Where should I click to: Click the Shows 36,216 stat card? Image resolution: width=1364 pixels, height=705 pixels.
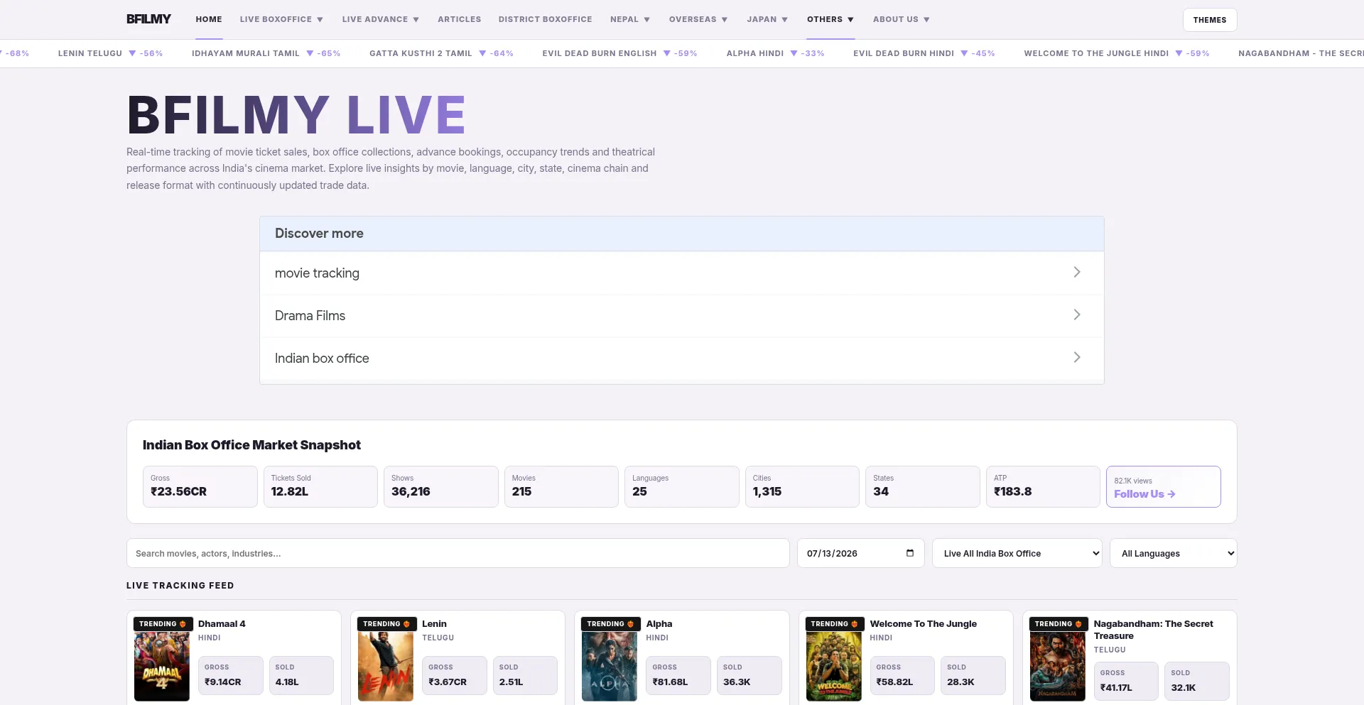441,486
